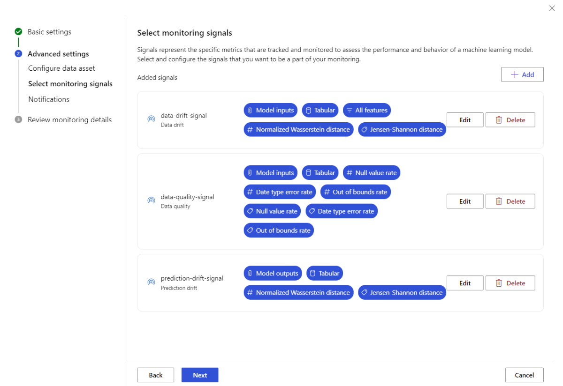Click the All features tag

point(367,110)
